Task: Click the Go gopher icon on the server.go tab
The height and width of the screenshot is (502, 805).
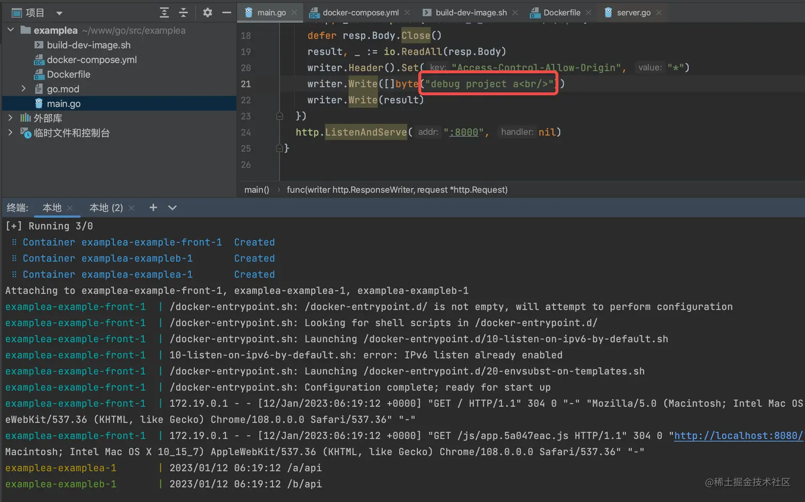Action: [x=608, y=12]
